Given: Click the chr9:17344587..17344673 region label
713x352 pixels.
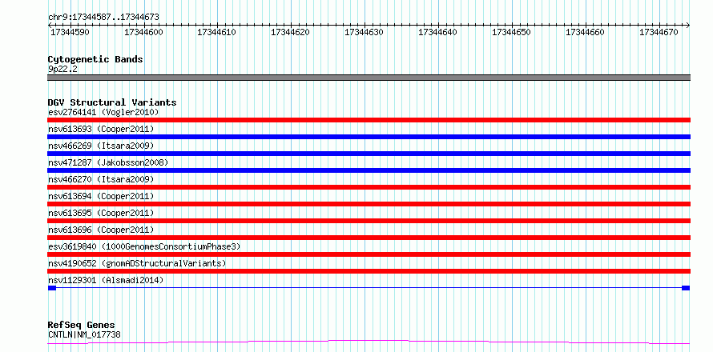Looking at the screenshot, I should pyautogui.click(x=103, y=18).
